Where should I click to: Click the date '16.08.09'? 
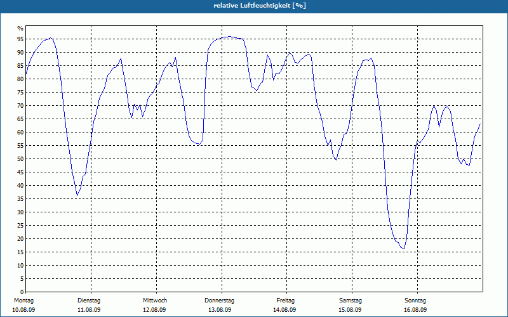[415, 310]
